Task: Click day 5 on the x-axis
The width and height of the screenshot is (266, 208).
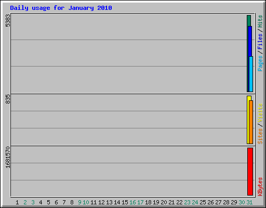Action: tap(48, 202)
